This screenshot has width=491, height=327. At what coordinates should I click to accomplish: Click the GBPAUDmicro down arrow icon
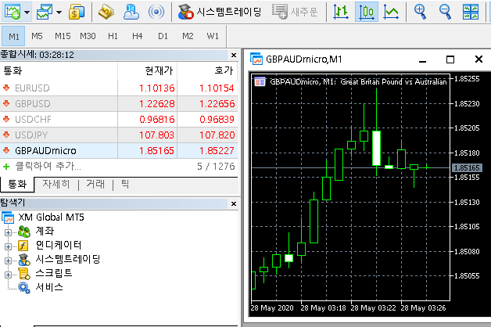point(6,150)
